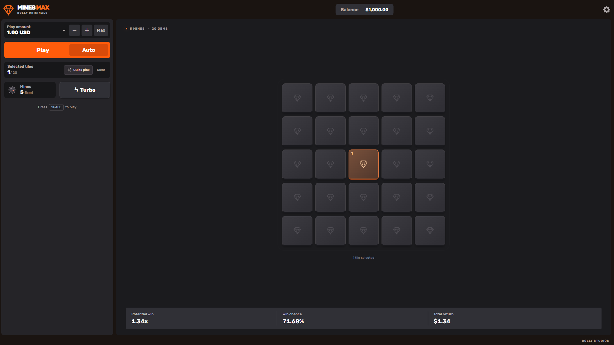Pick the bottom row middle gem tile

click(x=364, y=230)
